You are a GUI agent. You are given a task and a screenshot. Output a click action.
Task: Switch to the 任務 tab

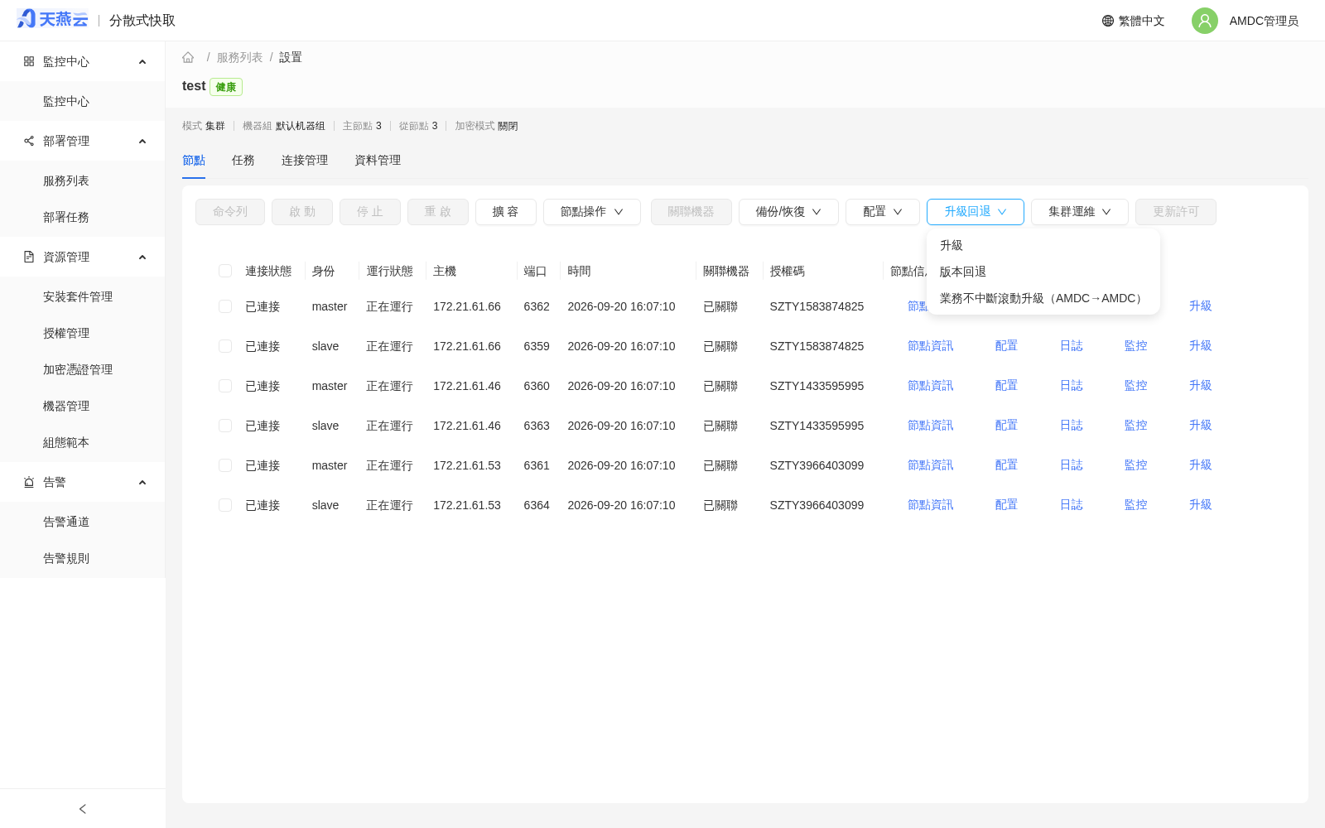(x=243, y=160)
